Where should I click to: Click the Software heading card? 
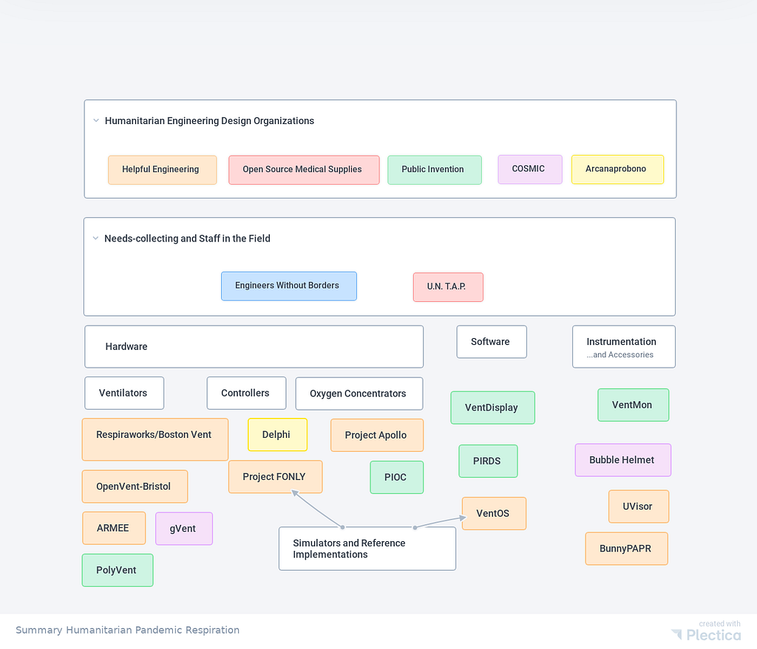pos(492,342)
